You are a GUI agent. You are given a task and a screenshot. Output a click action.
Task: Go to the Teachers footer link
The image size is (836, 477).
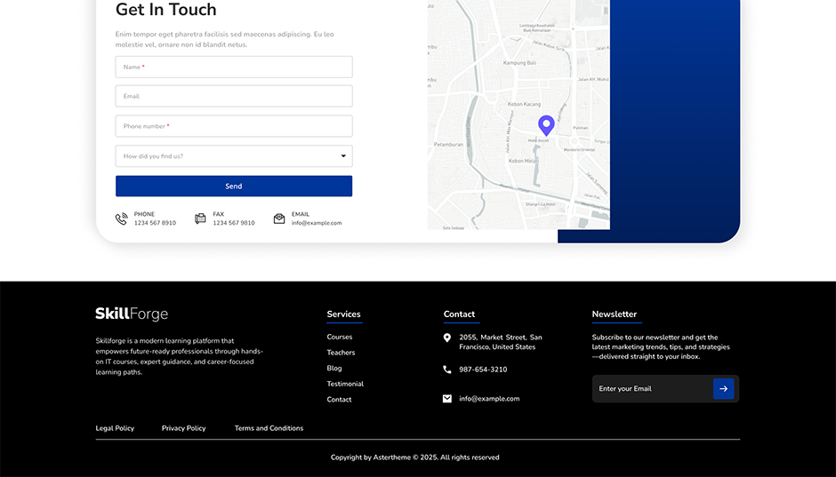[341, 353]
